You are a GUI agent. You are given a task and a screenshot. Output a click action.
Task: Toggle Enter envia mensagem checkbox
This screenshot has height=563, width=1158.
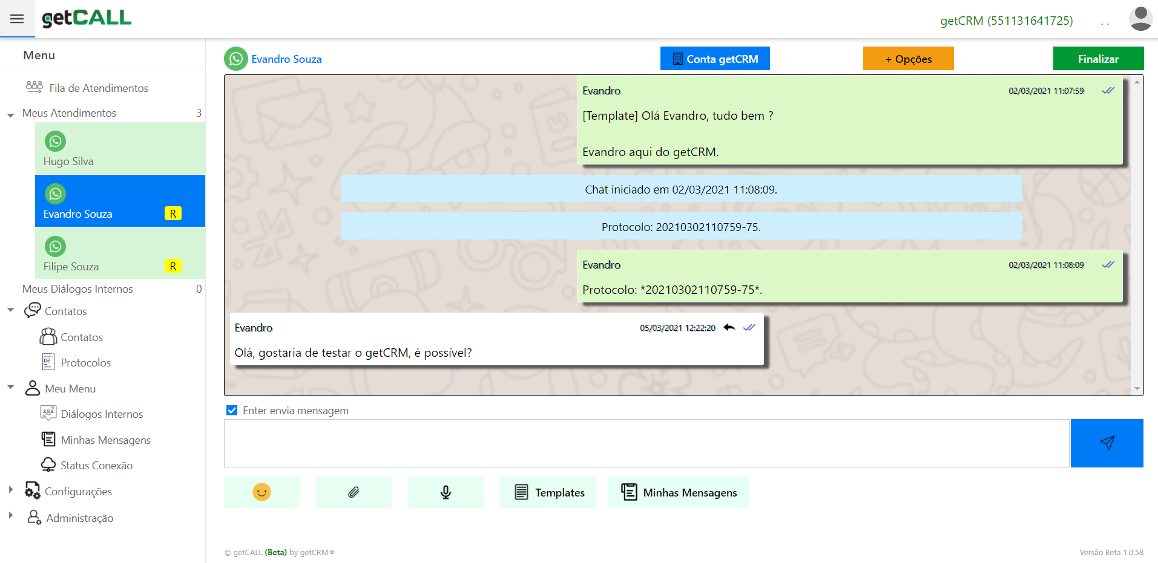(232, 411)
